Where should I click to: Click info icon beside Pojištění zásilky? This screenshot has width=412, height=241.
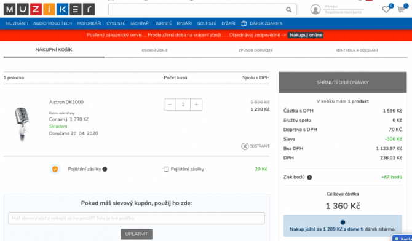pos(105,169)
